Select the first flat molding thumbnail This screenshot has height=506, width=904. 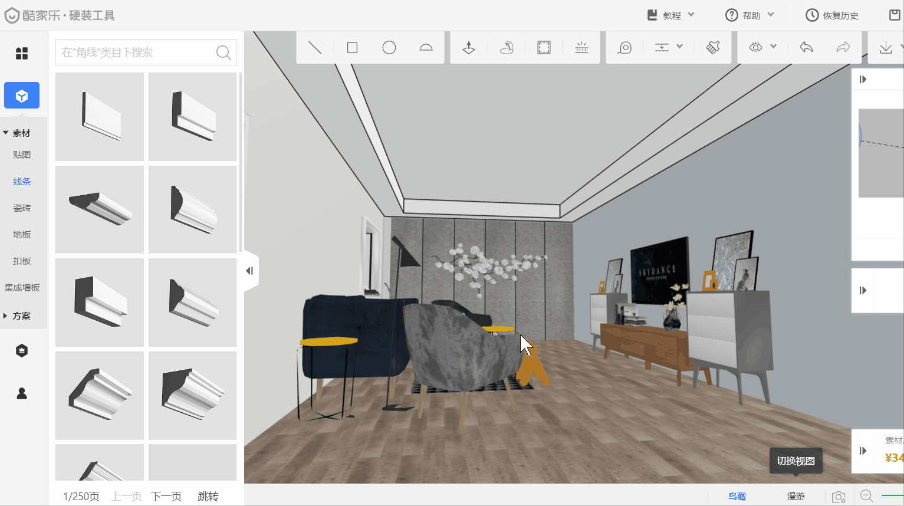(x=100, y=117)
